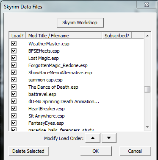
Task: Uncheck Sit Anywhere.esp checkbox
Action: [x=14, y=116]
